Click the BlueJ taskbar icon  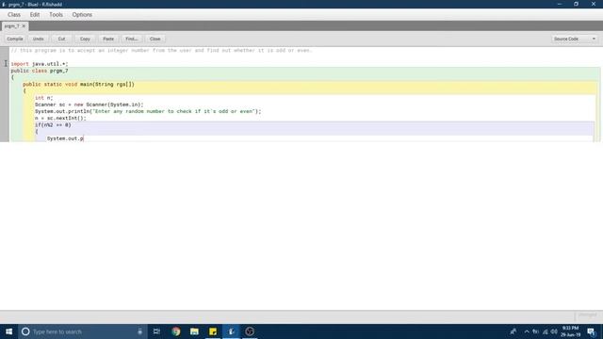click(x=231, y=331)
